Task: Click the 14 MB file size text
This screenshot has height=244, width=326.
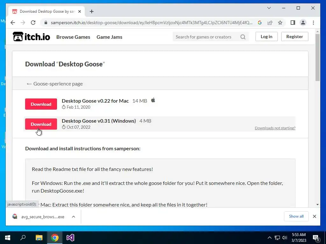Action: (140, 101)
